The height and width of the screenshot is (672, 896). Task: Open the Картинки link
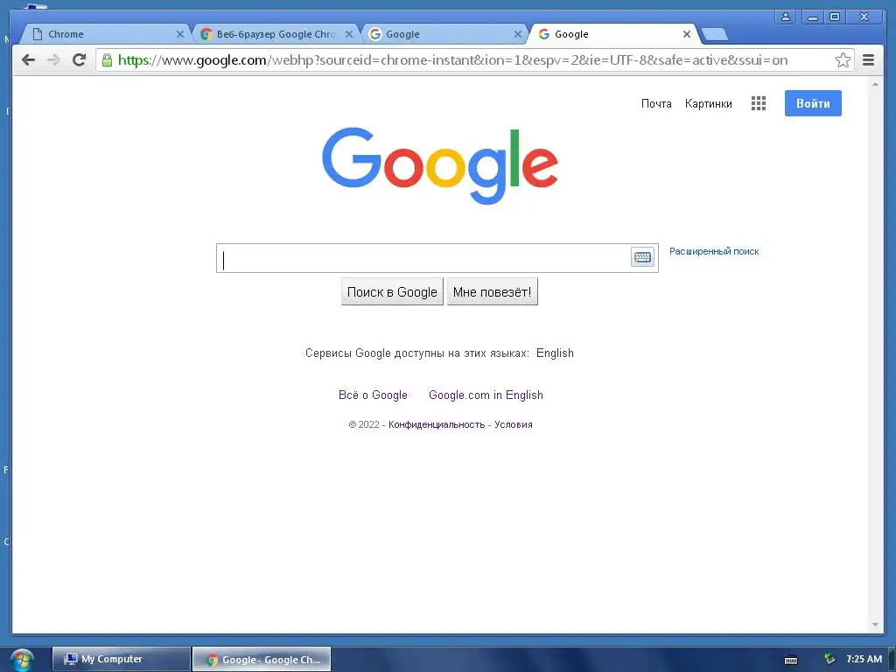click(708, 103)
